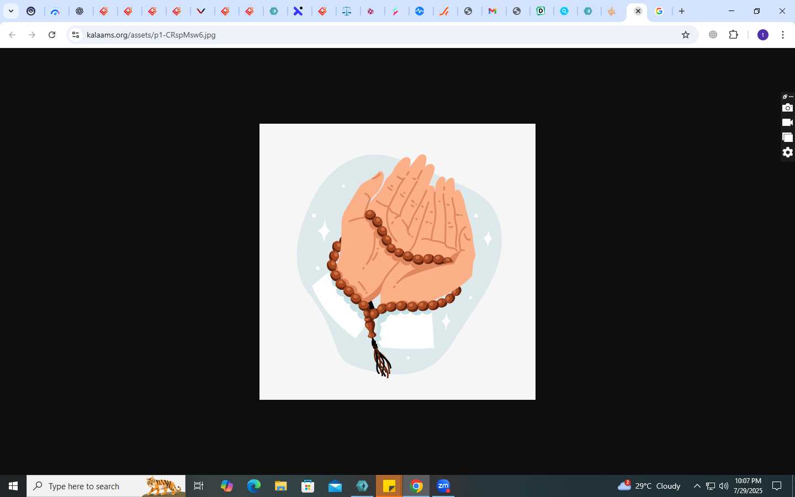Show hidden system tray icons
795x497 pixels.
[x=697, y=486]
